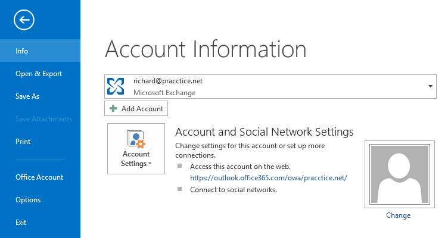Click the Microsoft Exchange account icon
Viewport: 448px width, 238px height.
[x=116, y=86]
